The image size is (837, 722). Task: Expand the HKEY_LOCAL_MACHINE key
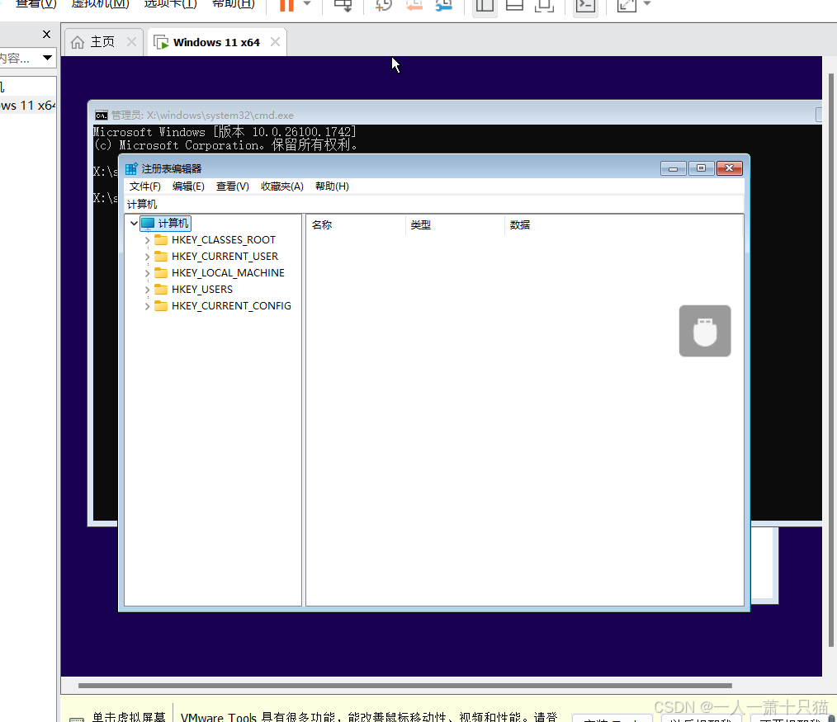[147, 273]
